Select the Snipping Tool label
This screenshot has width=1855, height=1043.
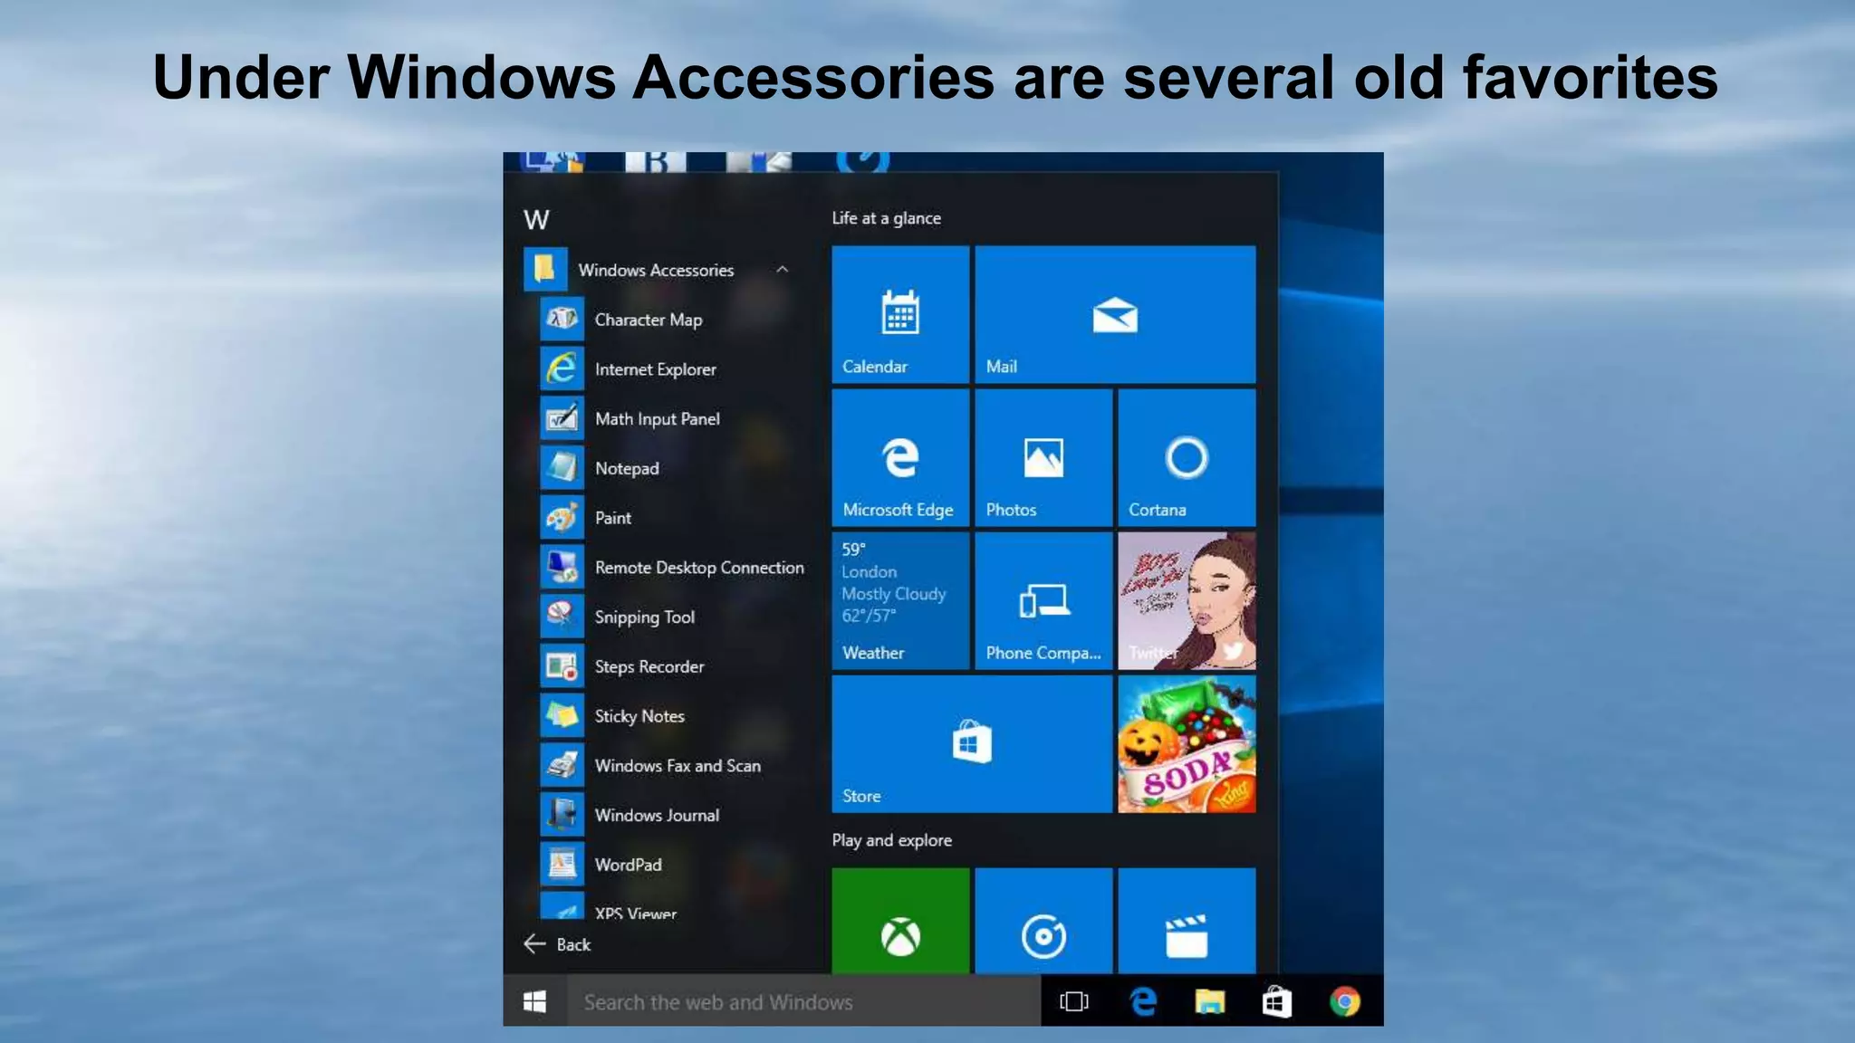(x=644, y=617)
